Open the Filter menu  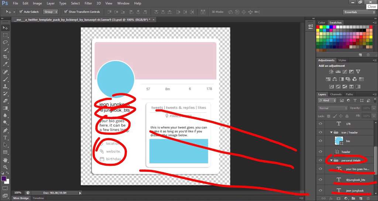pos(88,3)
